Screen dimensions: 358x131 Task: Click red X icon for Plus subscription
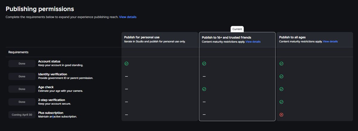coord(281,115)
